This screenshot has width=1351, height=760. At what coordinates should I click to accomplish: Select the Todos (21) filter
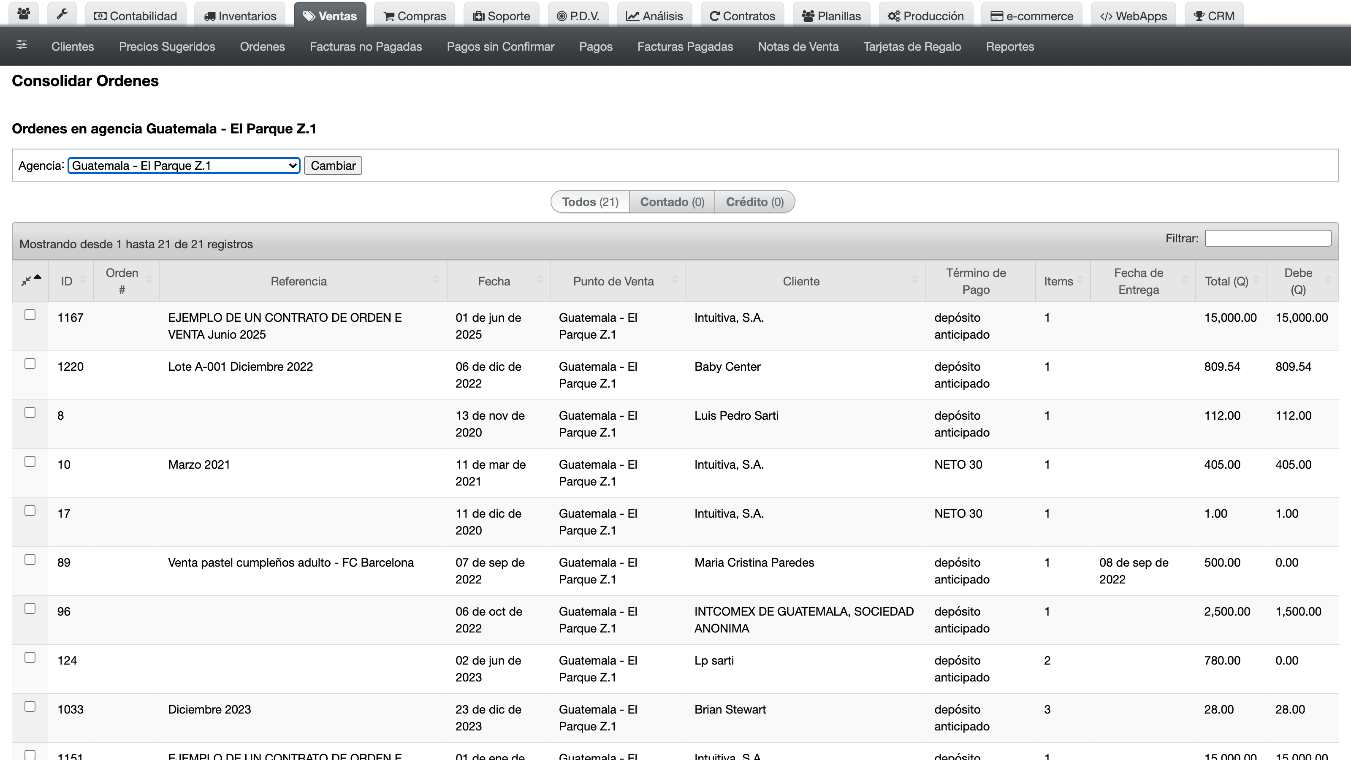coord(590,202)
